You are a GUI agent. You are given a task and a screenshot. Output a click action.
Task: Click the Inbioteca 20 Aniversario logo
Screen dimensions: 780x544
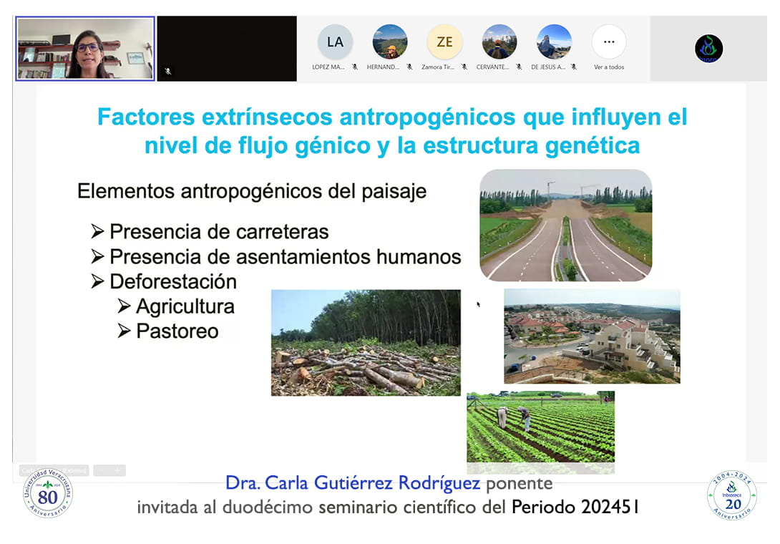pos(731,495)
